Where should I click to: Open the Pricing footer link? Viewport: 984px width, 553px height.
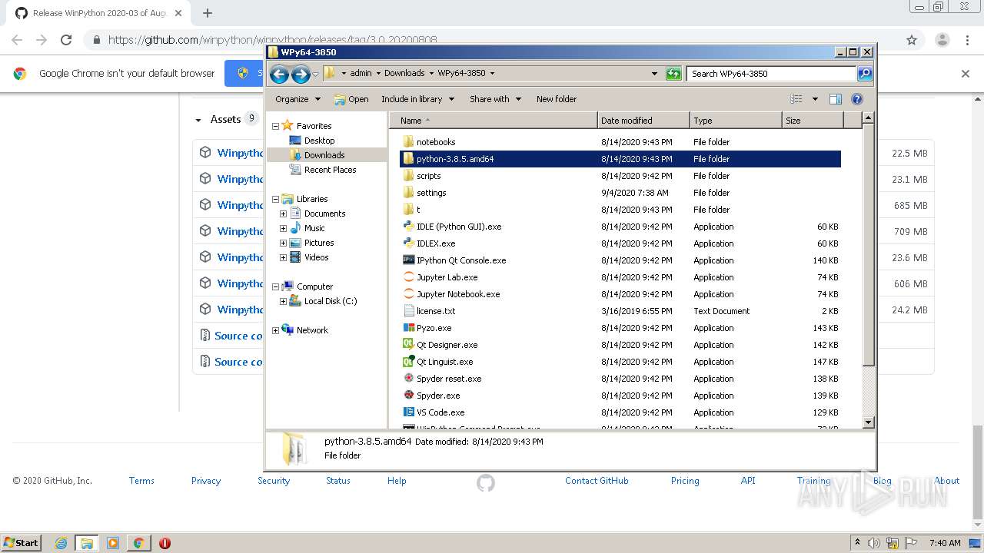point(685,481)
